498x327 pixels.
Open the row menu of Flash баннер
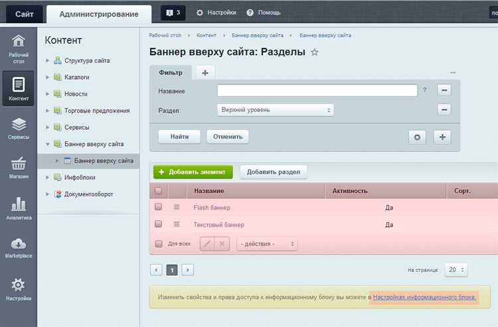177,207
